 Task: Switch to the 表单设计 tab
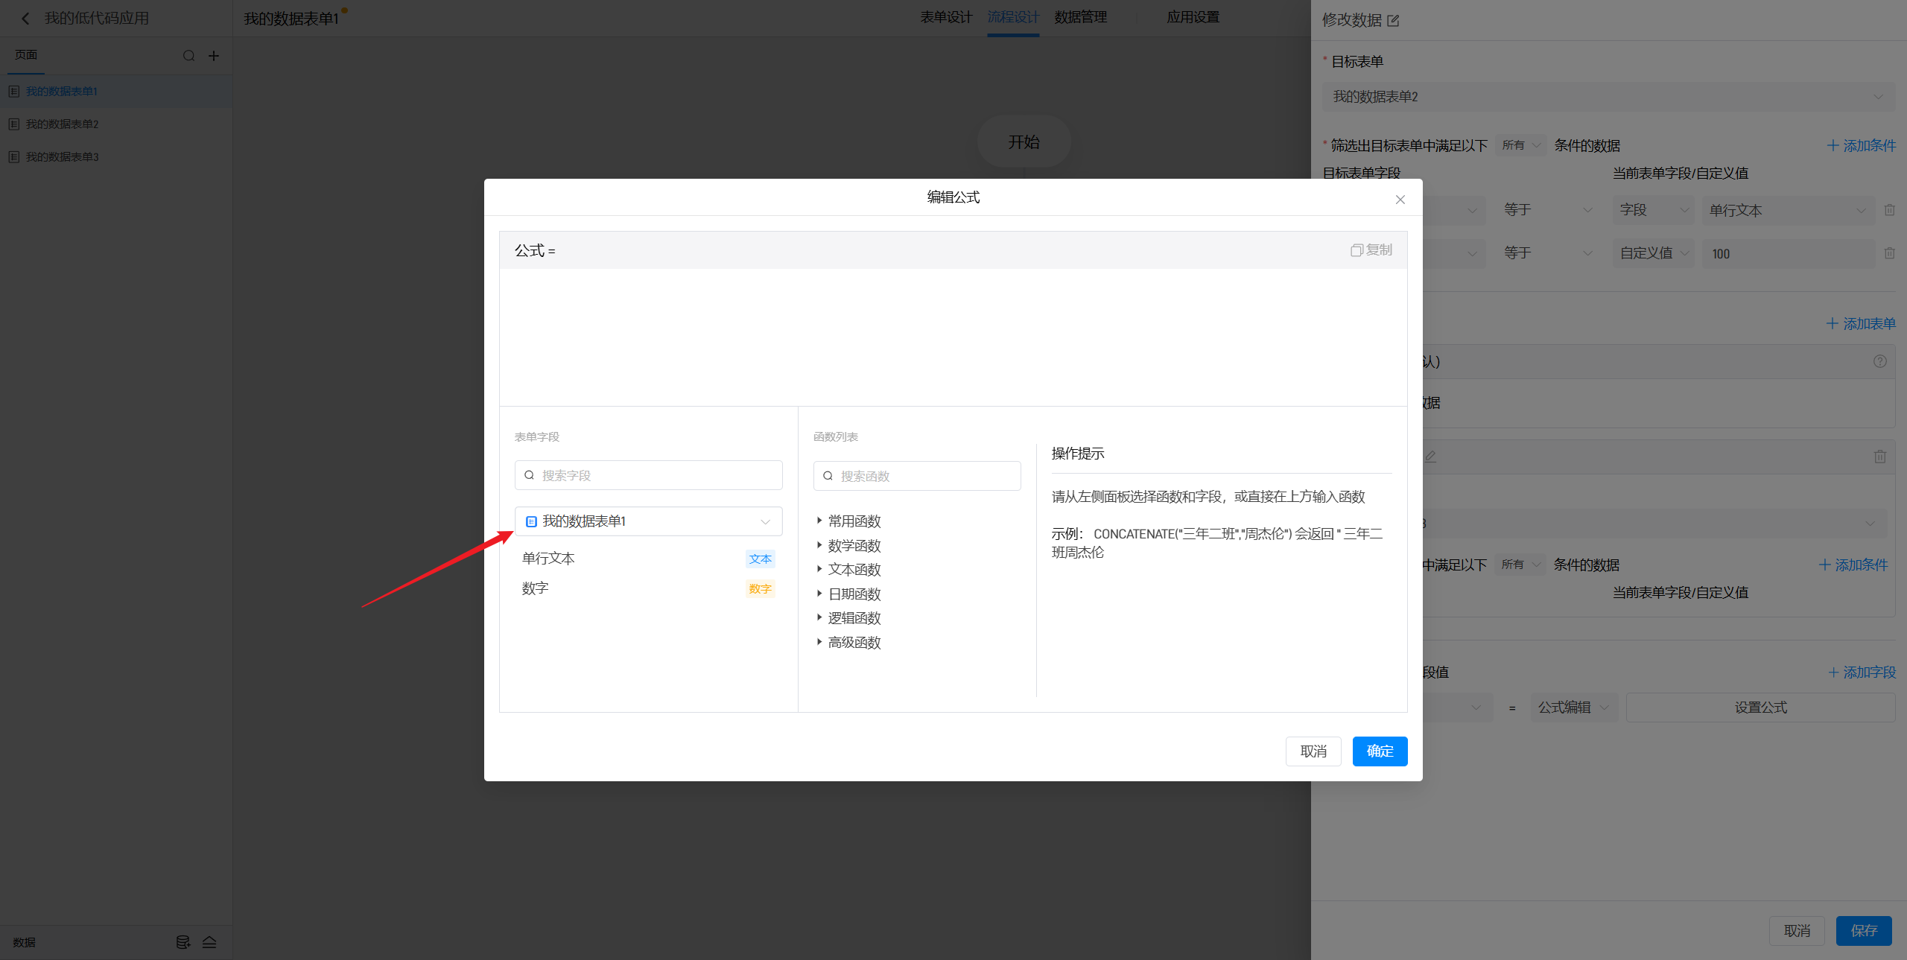pos(945,17)
